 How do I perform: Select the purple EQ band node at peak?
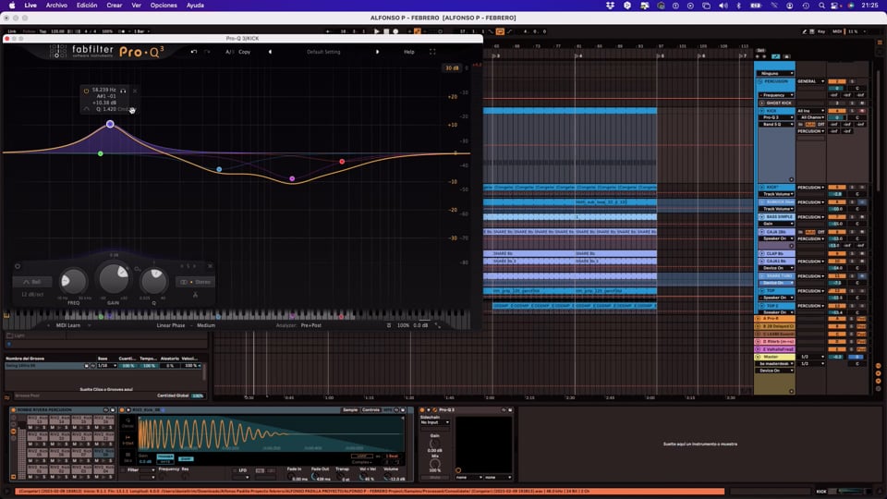[x=110, y=124]
